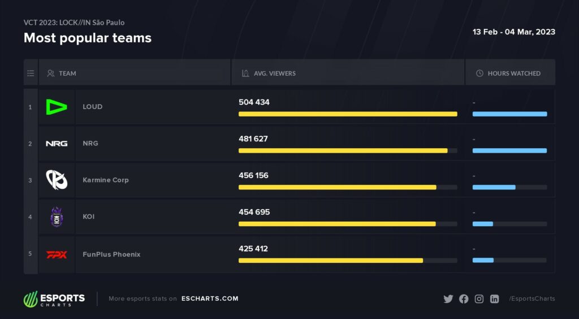Click the list icon in table header
The image size is (579, 319).
click(31, 73)
